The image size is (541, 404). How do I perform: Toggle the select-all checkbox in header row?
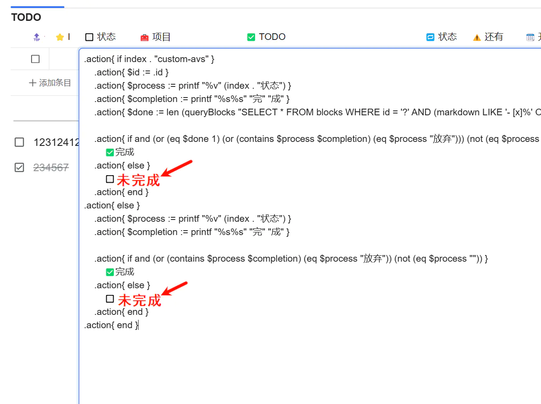pos(36,59)
